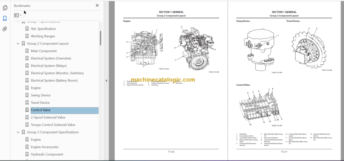Select the Group 3 Component Specifications bookmark
344x161 pixels.
pyautogui.click(x=53, y=132)
